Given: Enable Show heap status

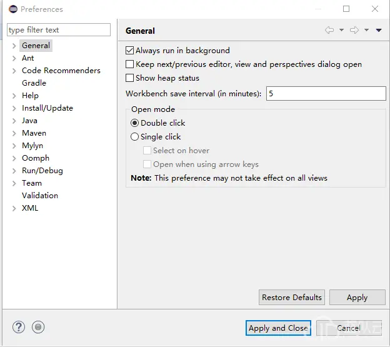Looking at the screenshot, I should (x=129, y=78).
